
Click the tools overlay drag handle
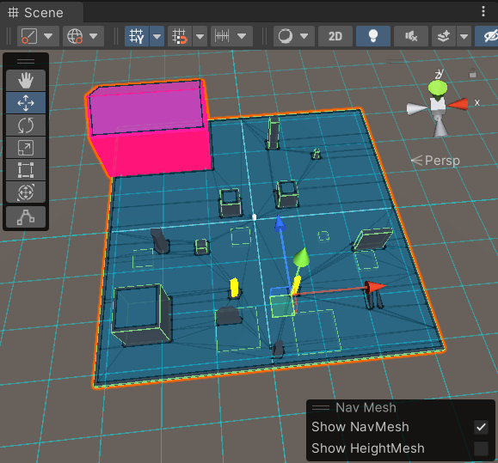(x=26, y=61)
